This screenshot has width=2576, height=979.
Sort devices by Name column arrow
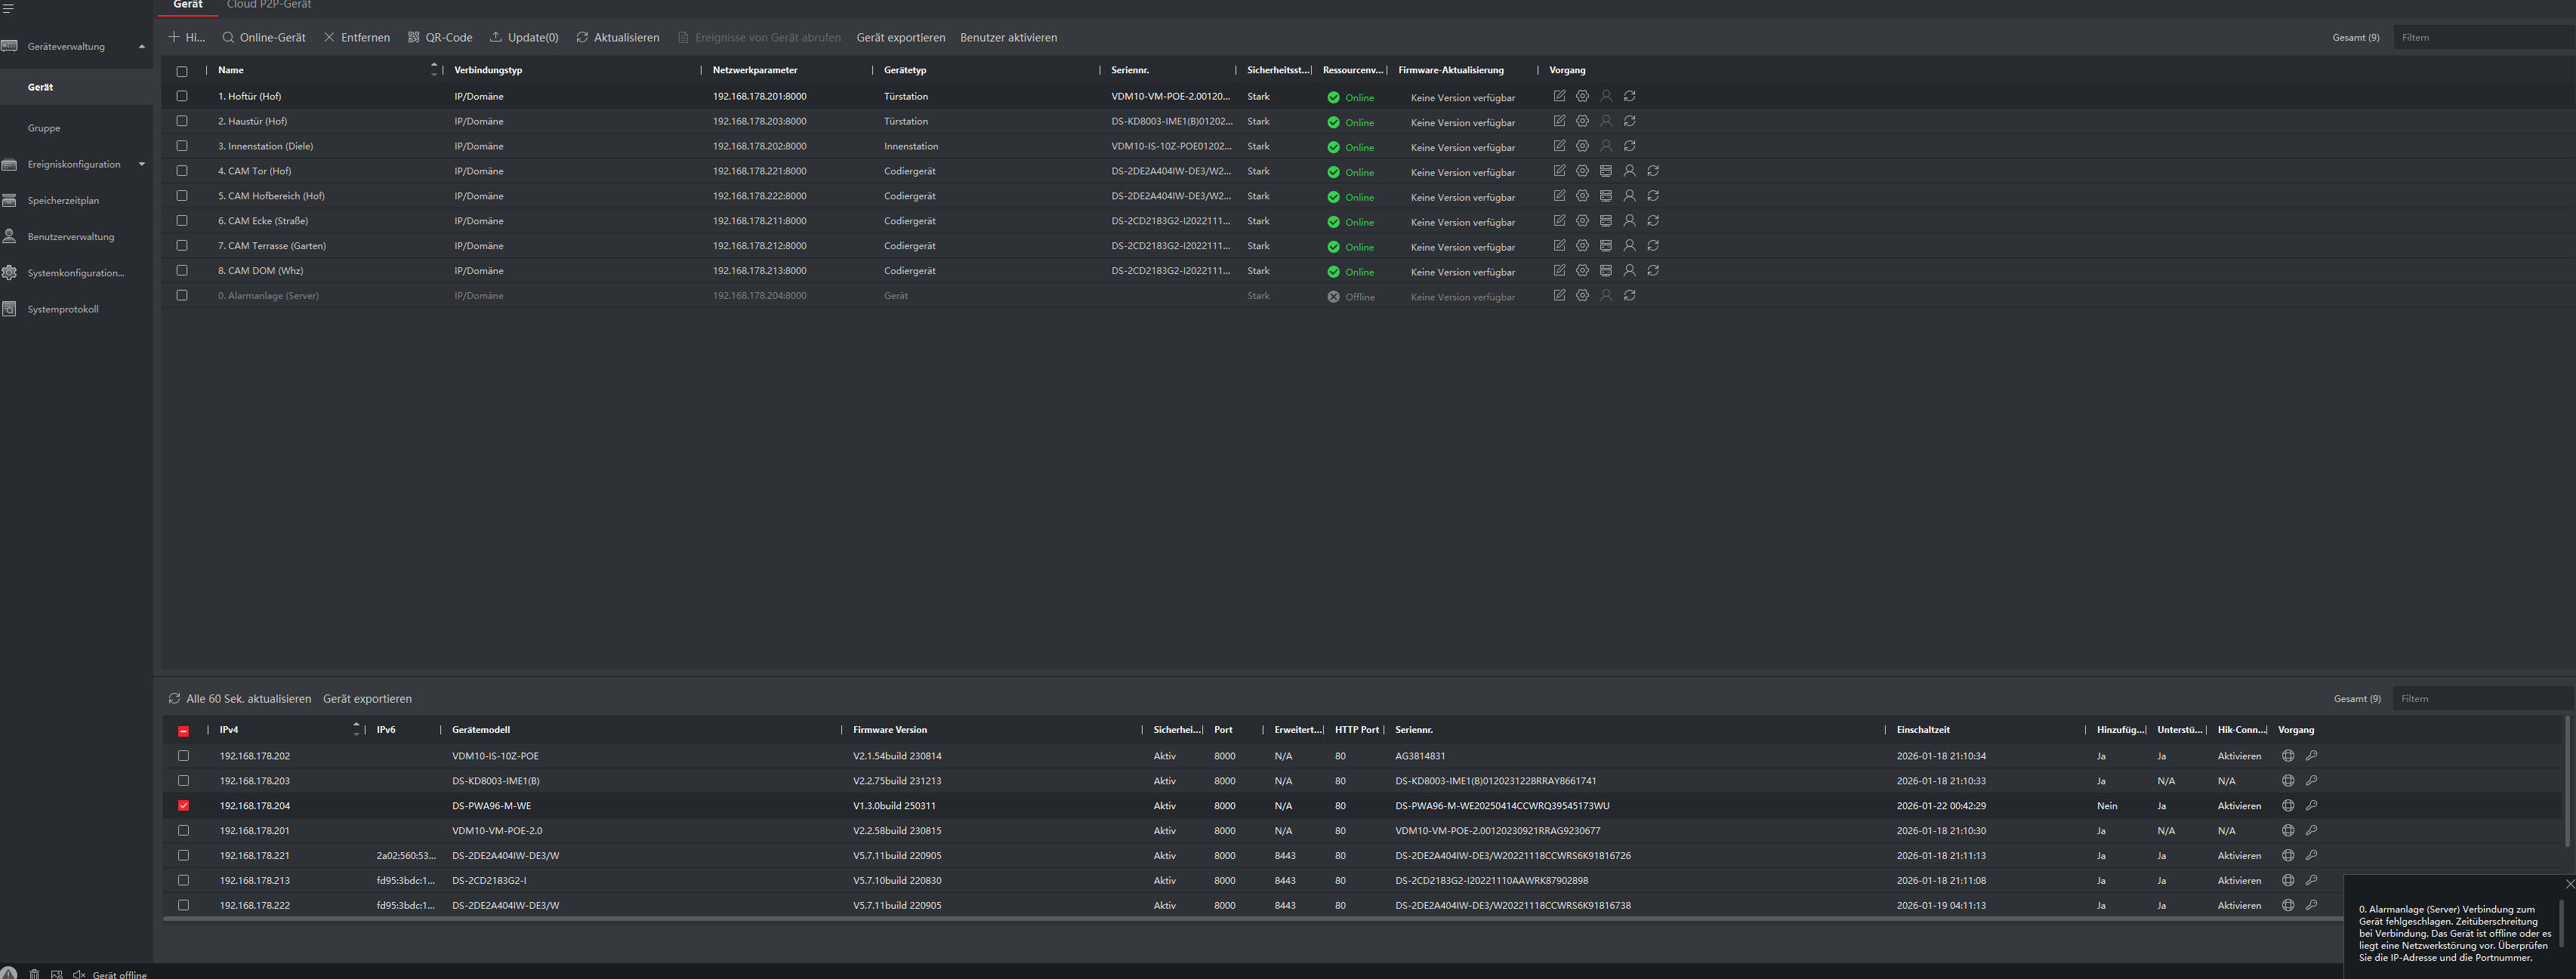[x=434, y=69]
